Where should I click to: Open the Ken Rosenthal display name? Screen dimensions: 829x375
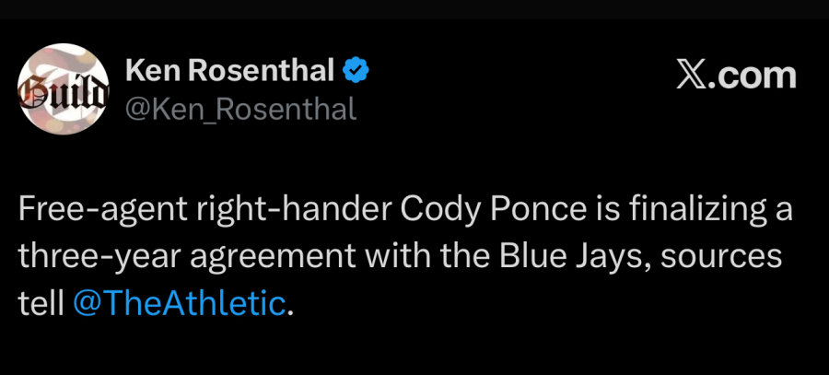[x=228, y=71]
